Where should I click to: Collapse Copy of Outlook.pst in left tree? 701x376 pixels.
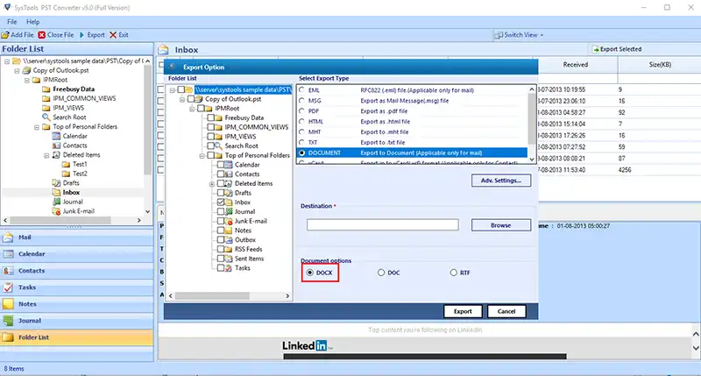coord(17,71)
